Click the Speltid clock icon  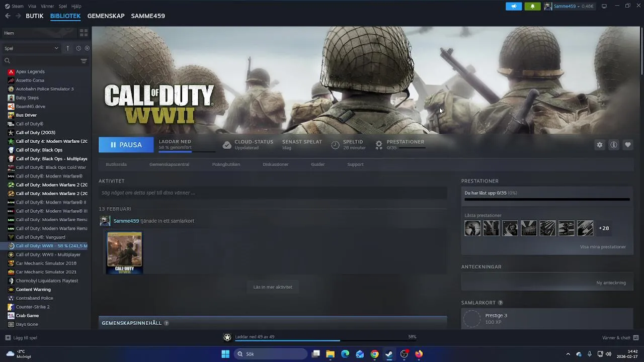(335, 145)
